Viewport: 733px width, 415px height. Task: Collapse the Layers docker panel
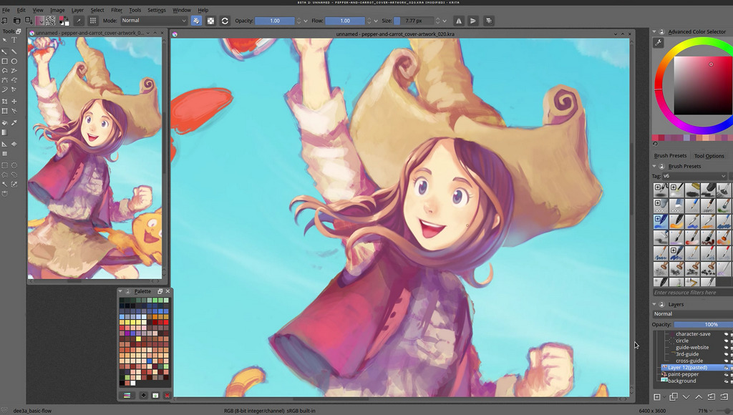point(654,304)
